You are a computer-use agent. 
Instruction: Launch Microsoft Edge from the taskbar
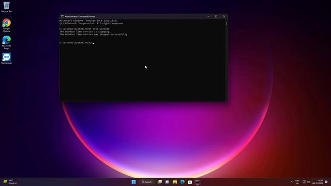tap(183, 182)
